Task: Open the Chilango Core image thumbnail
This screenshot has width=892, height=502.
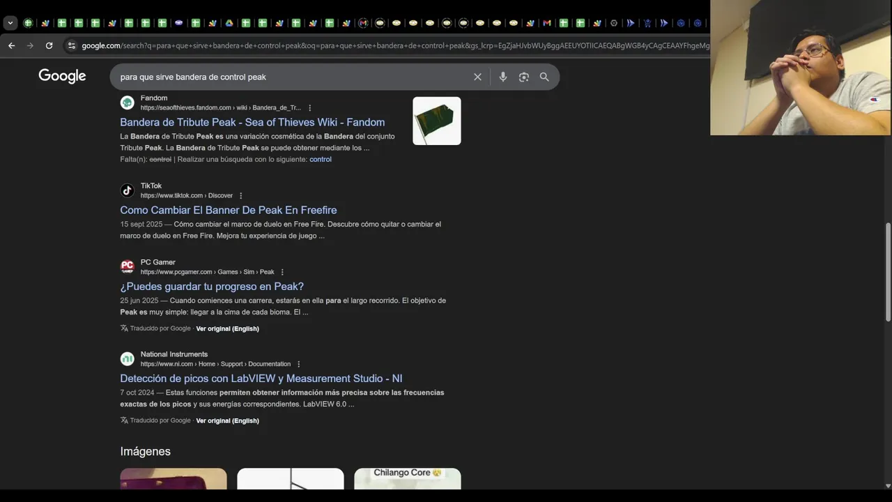Action: (408, 478)
